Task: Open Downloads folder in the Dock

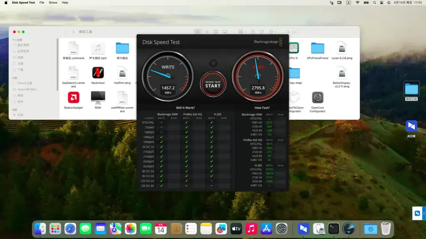Action: pos(370,229)
